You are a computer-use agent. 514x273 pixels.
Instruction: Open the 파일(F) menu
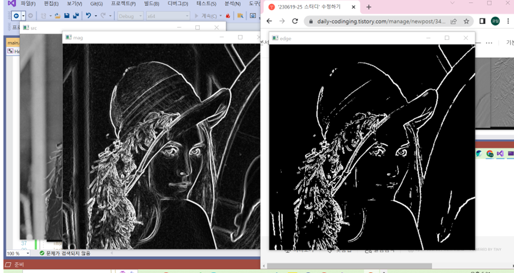tap(28, 4)
